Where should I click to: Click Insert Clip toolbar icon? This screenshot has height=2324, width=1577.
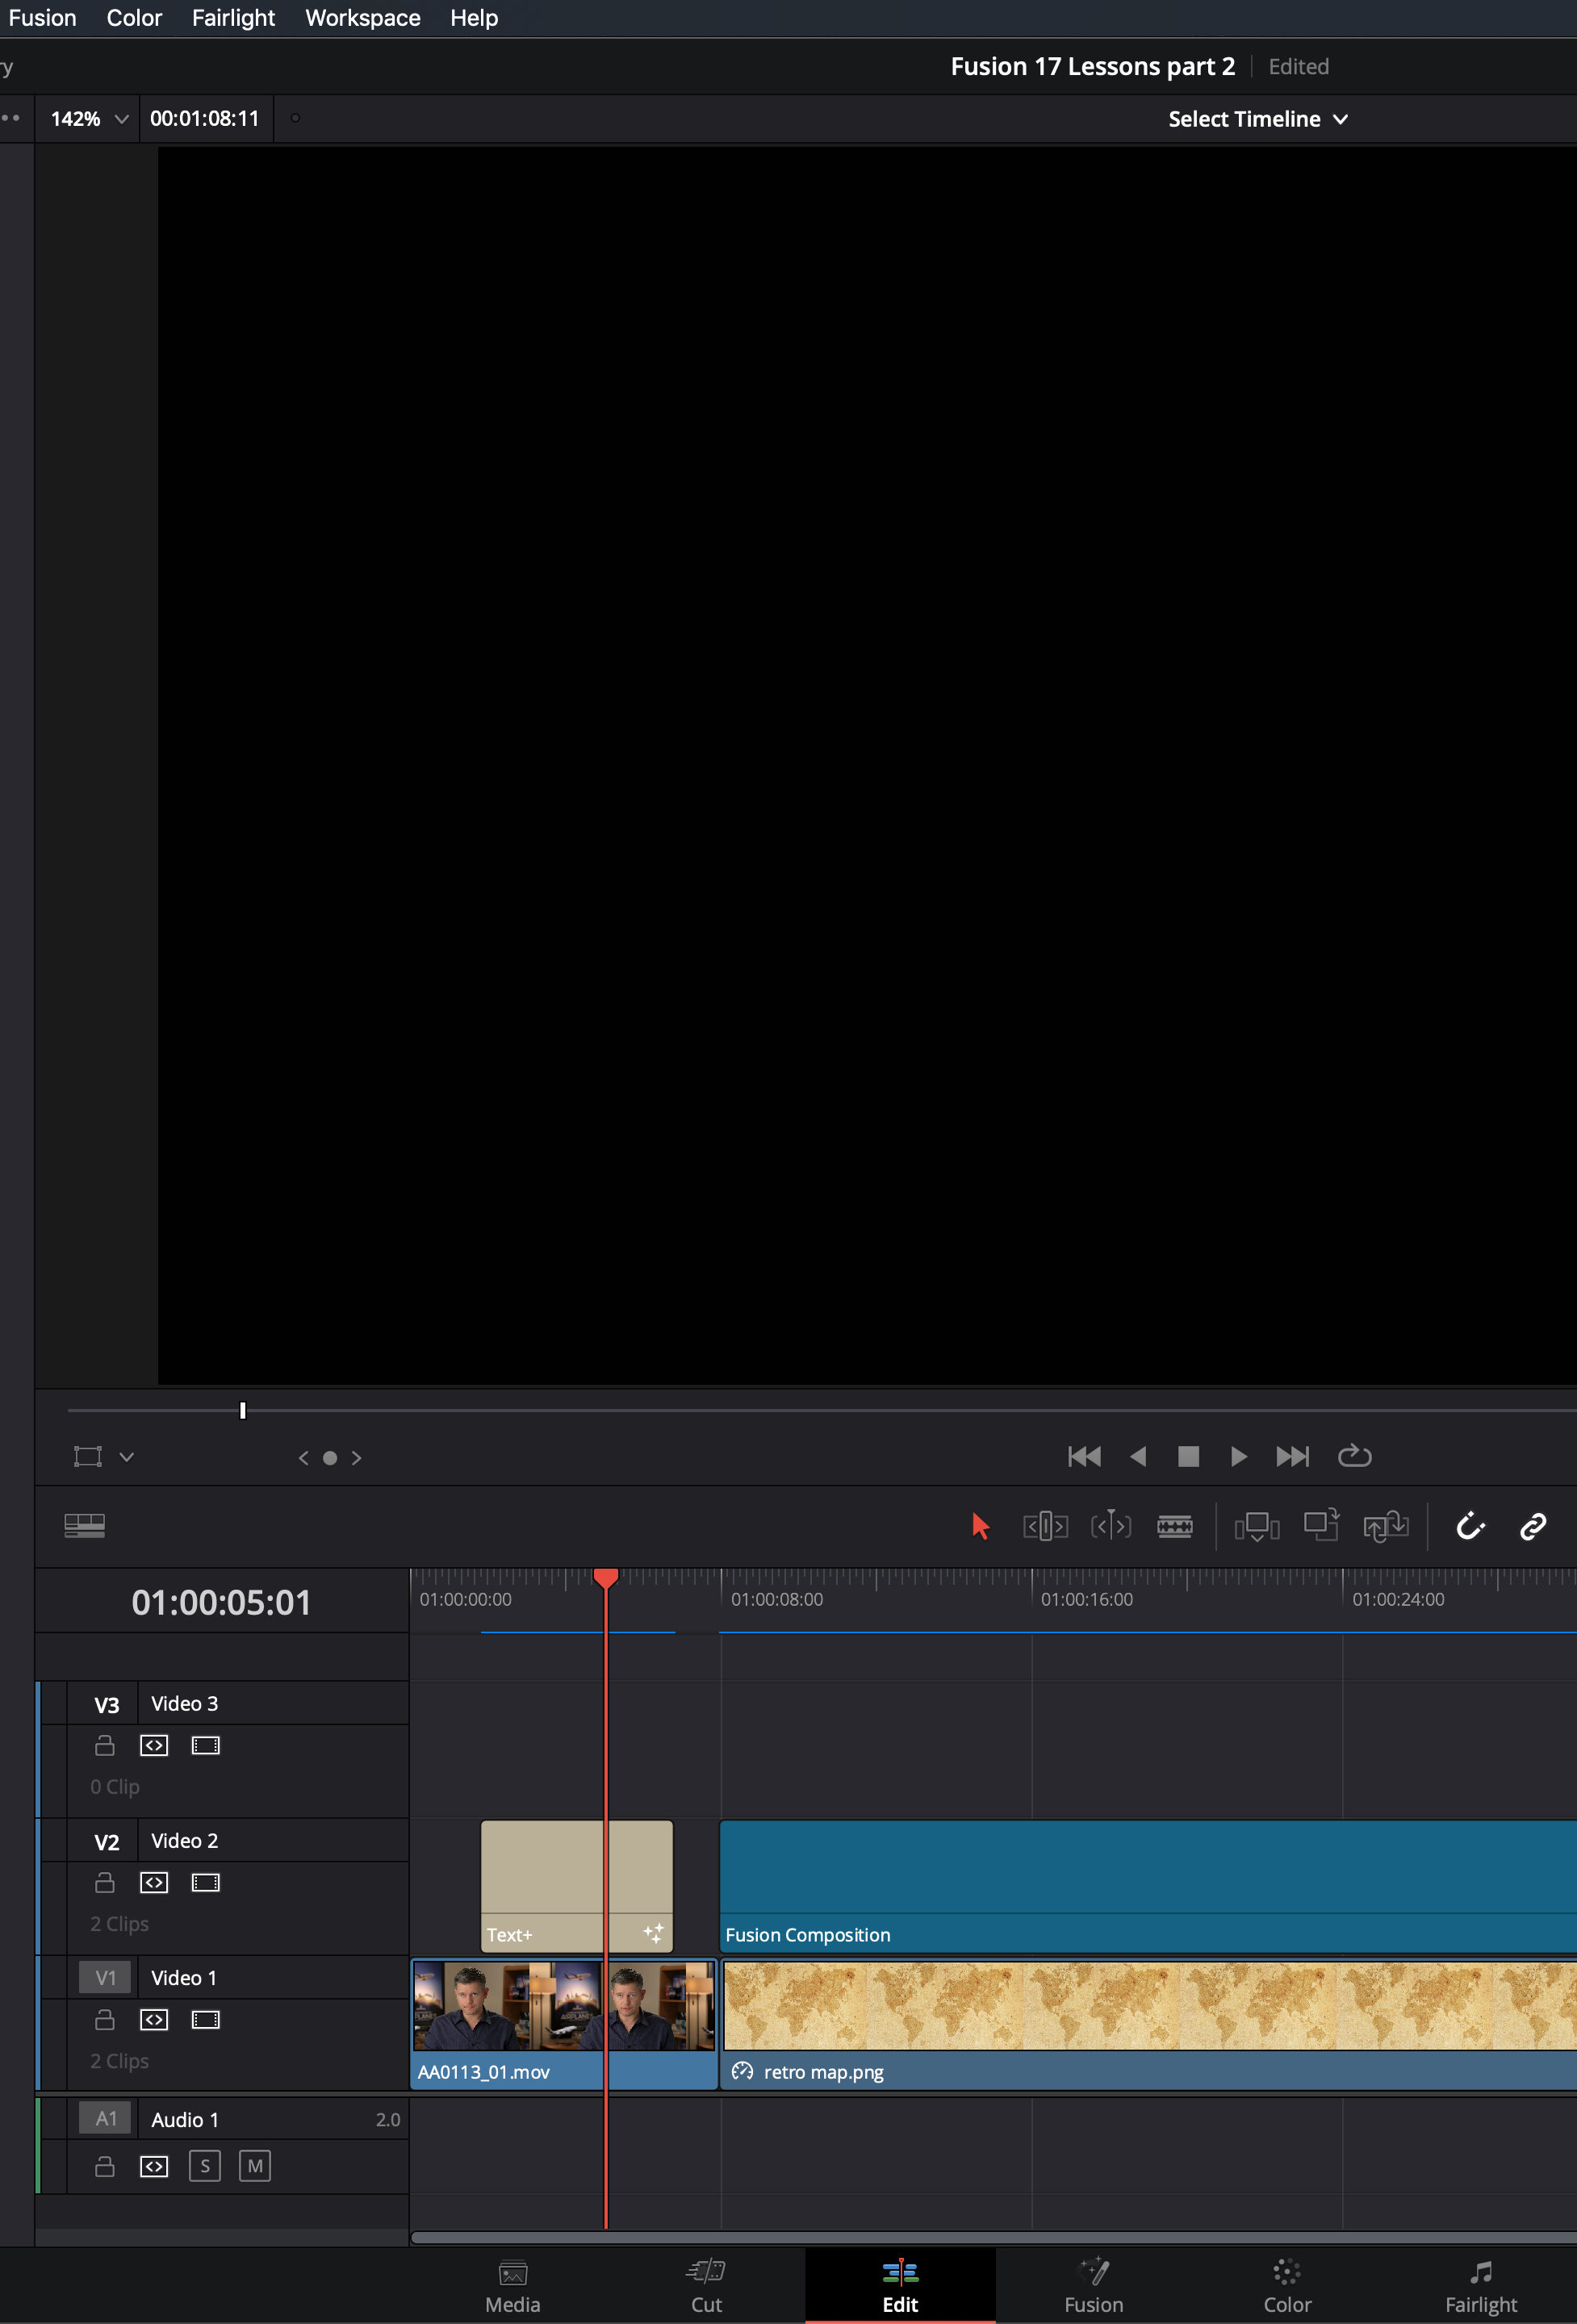pos(1257,1527)
